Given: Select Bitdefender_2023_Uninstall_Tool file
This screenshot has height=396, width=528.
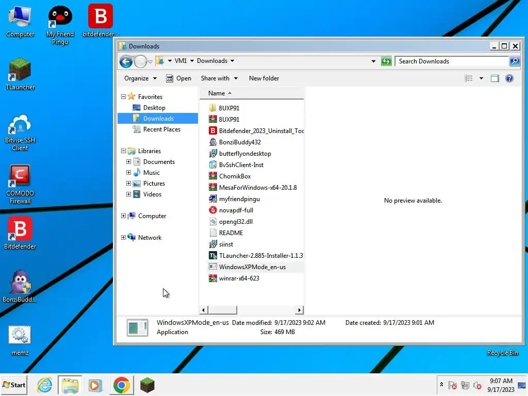Looking at the screenshot, I should pos(256,130).
